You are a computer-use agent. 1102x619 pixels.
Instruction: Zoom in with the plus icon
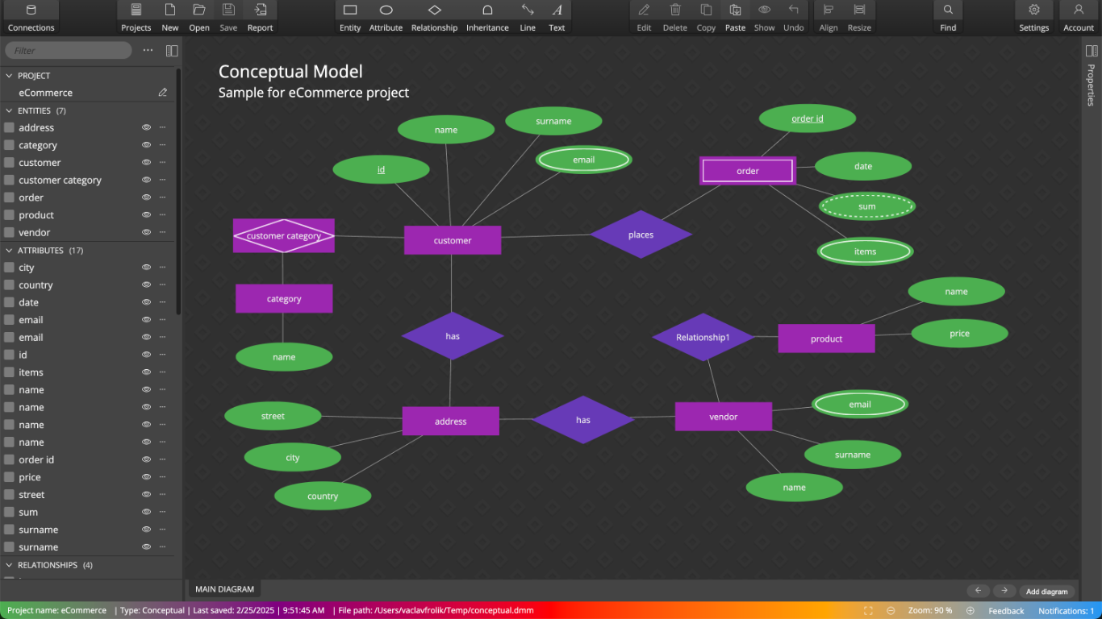971,611
